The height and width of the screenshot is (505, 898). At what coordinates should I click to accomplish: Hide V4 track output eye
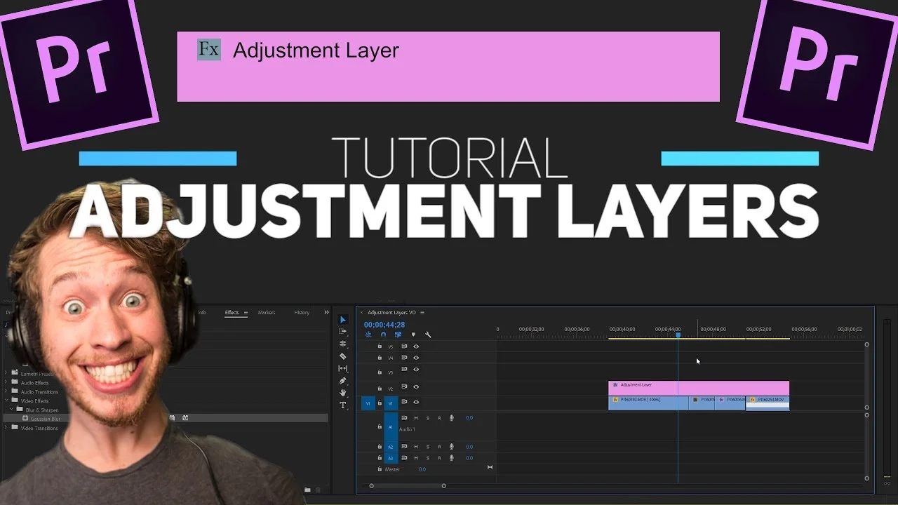[x=416, y=358]
